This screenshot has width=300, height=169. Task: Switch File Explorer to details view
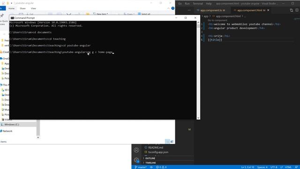pos(167,141)
